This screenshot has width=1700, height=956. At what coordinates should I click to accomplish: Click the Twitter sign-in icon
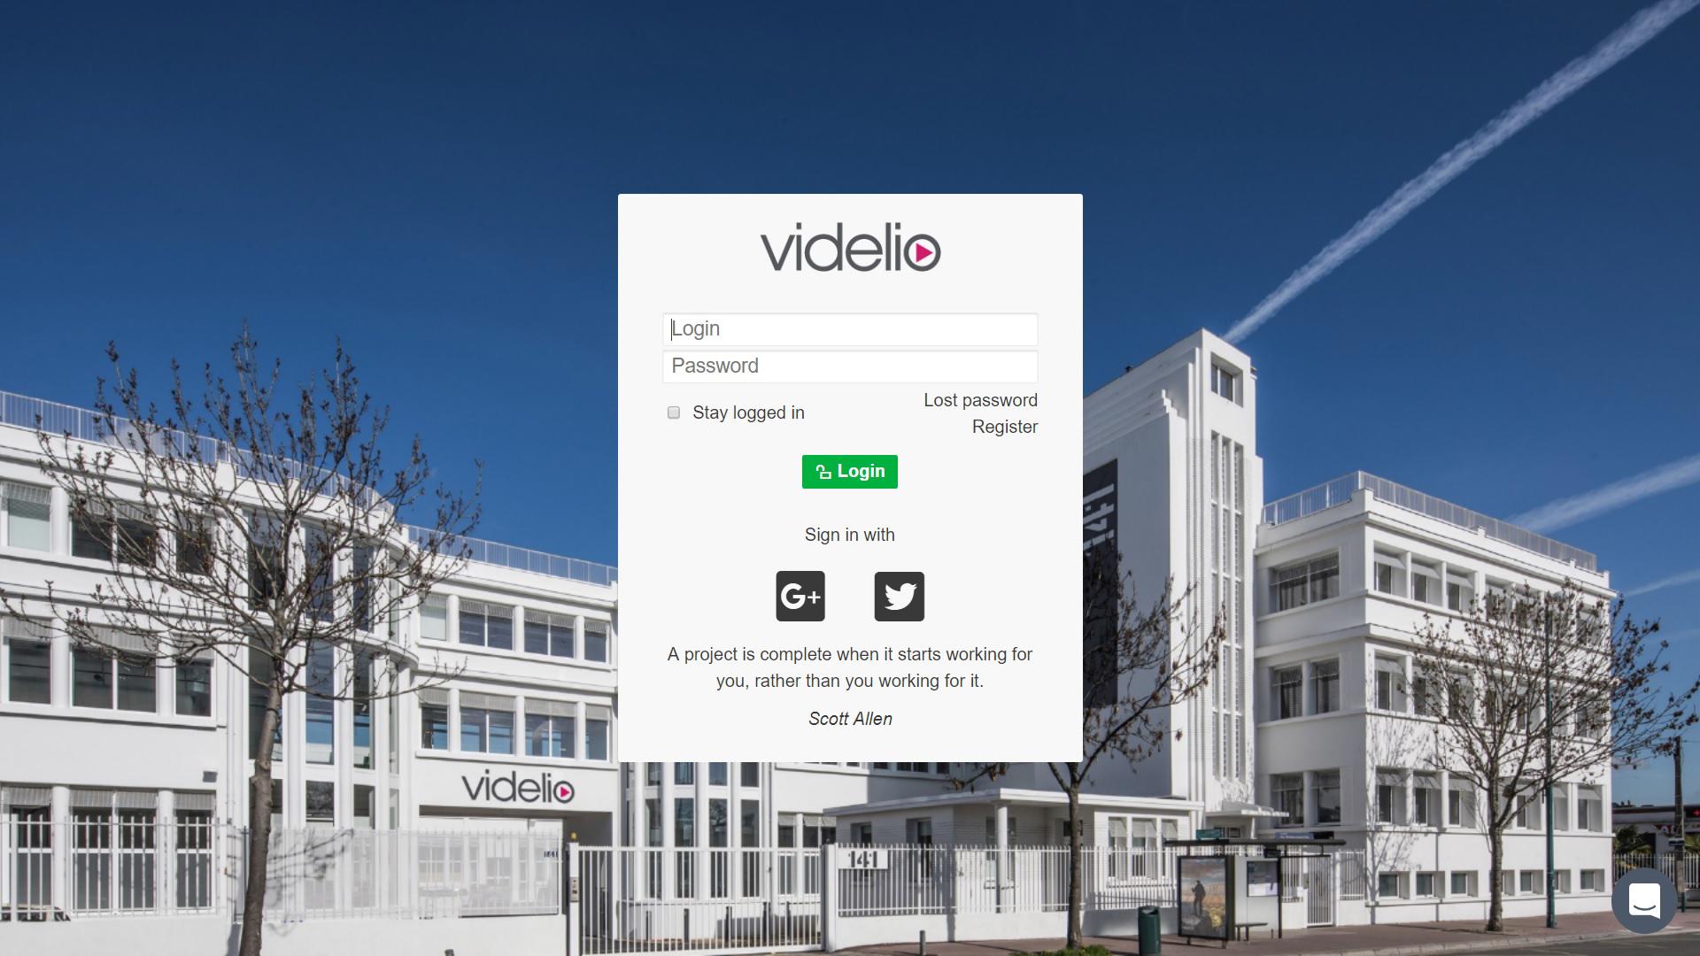point(899,596)
